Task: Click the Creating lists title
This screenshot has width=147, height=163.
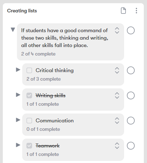Action: tap(22, 11)
